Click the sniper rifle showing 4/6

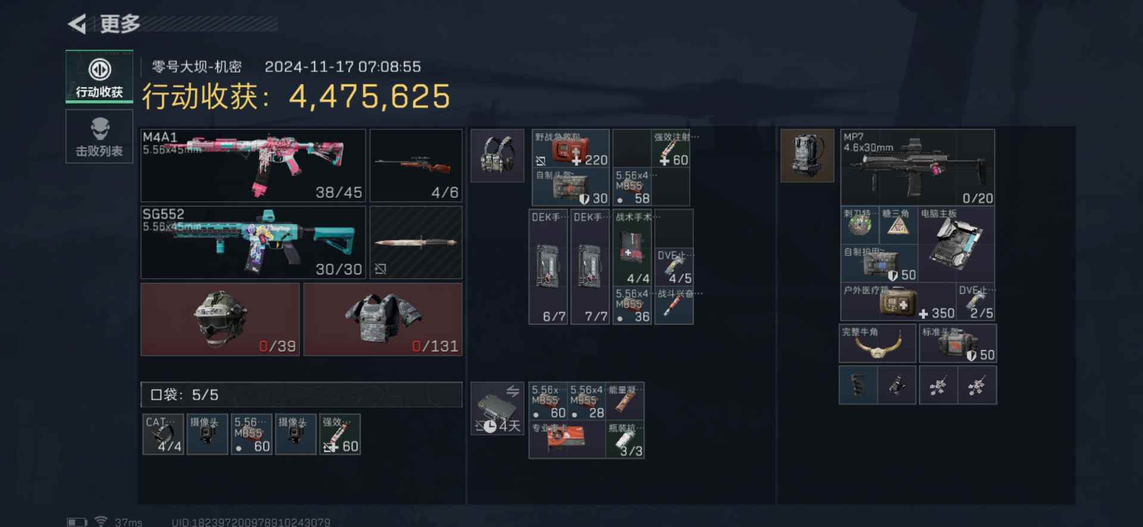(x=416, y=165)
